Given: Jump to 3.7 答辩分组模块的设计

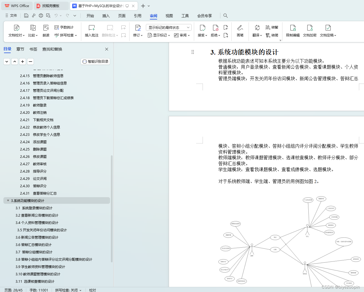Looking at the screenshot, I should (x=34, y=252).
